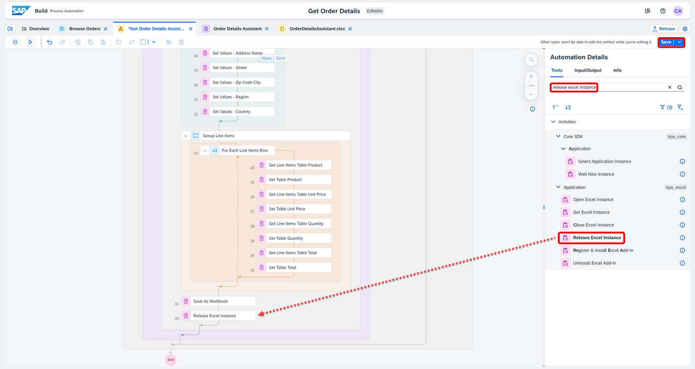Select step 33 Release Excel Instance
The width and height of the screenshot is (695, 369).
point(218,316)
